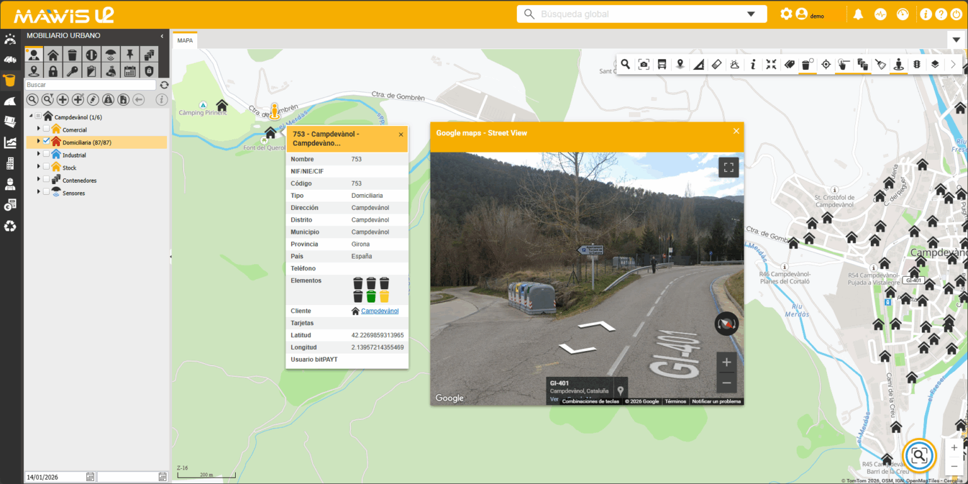Click the map screenshot camera tool

643,64
